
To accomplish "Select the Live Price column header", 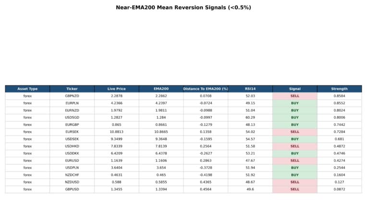I will coord(117,89).
